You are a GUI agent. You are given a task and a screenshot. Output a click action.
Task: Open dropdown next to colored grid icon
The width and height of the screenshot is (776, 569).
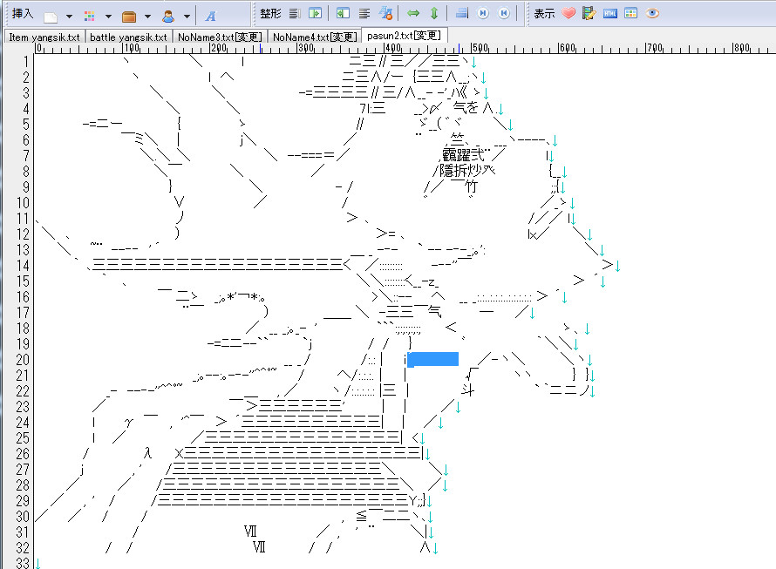pos(108,16)
